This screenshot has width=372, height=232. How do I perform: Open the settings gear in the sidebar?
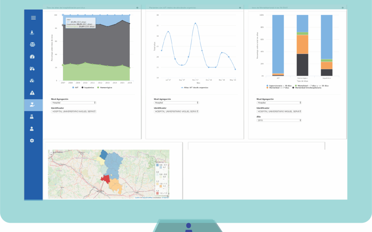pos(32,141)
